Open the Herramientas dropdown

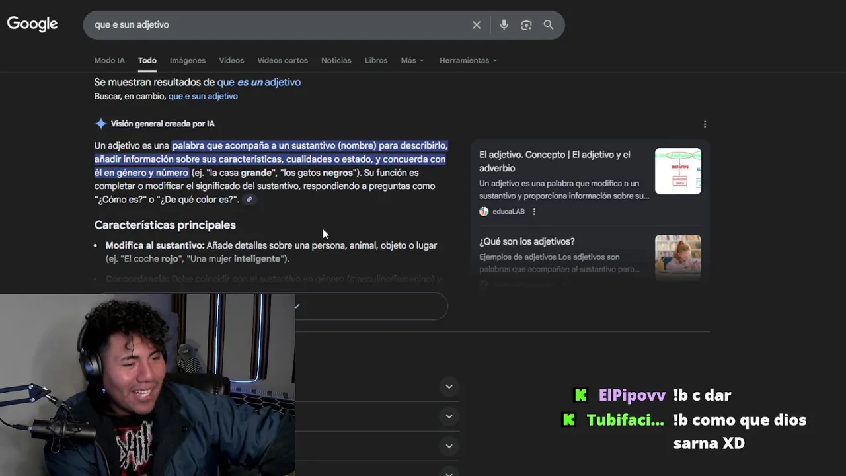(469, 60)
